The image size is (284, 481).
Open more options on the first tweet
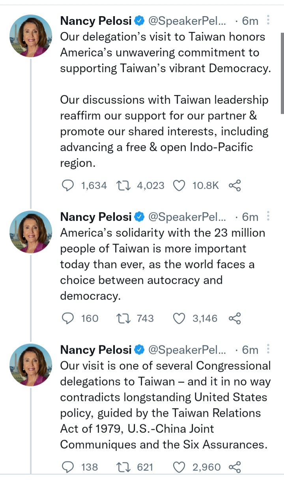[268, 20]
